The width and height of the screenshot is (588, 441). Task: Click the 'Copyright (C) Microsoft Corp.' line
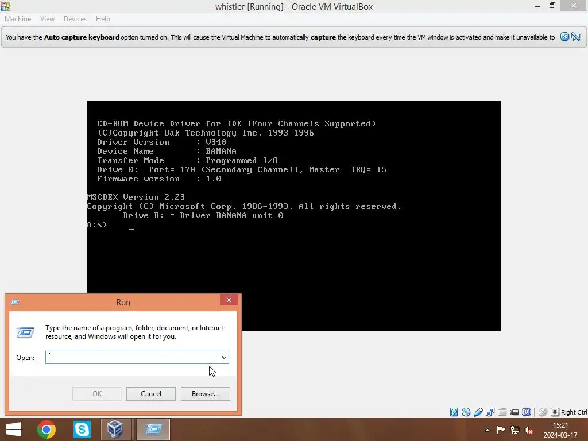tap(244, 206)
